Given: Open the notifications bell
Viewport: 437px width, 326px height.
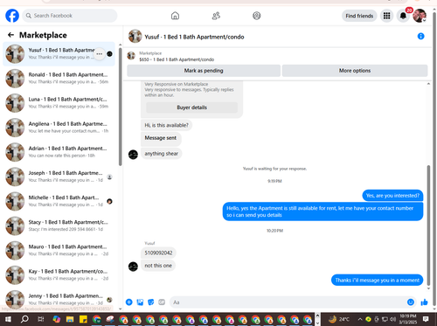Looking at the screenshot, I should (x=403, y=16).
